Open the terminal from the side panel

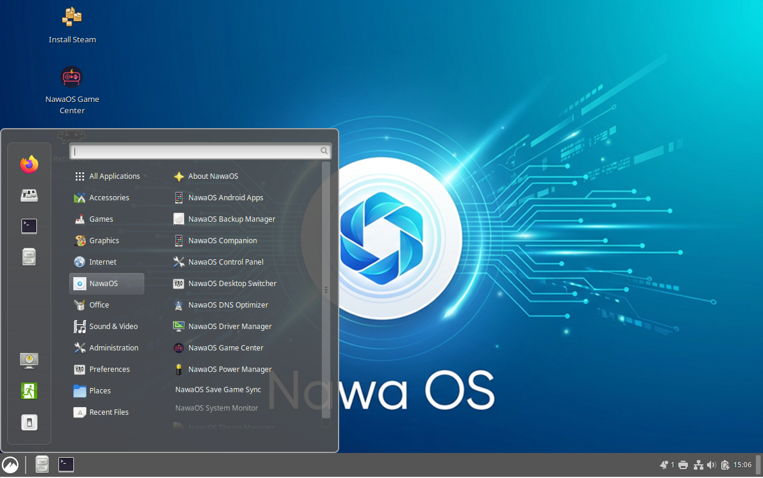[x=29, y=226]
